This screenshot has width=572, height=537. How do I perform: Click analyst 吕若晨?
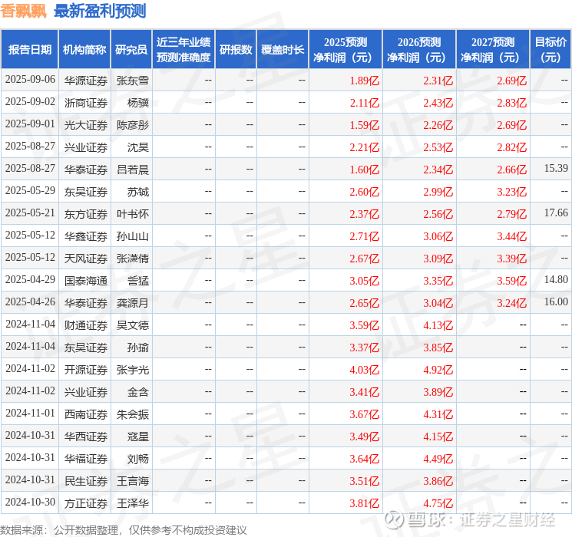click(x=133, y=170)
